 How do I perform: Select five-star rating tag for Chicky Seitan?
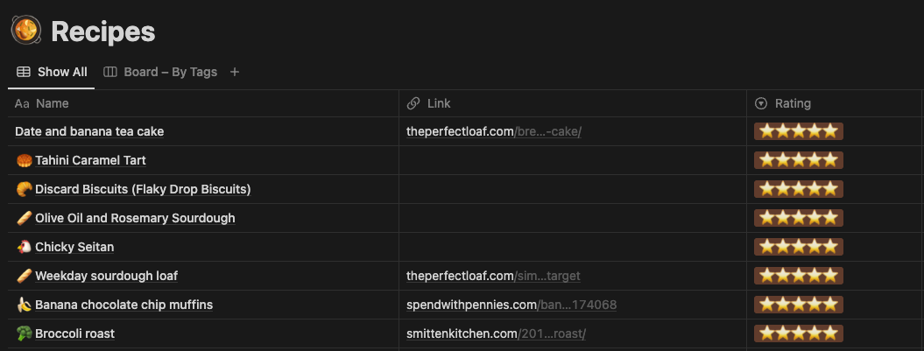pos(799,247)
